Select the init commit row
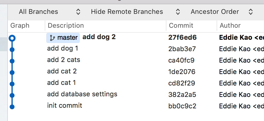 65,106
